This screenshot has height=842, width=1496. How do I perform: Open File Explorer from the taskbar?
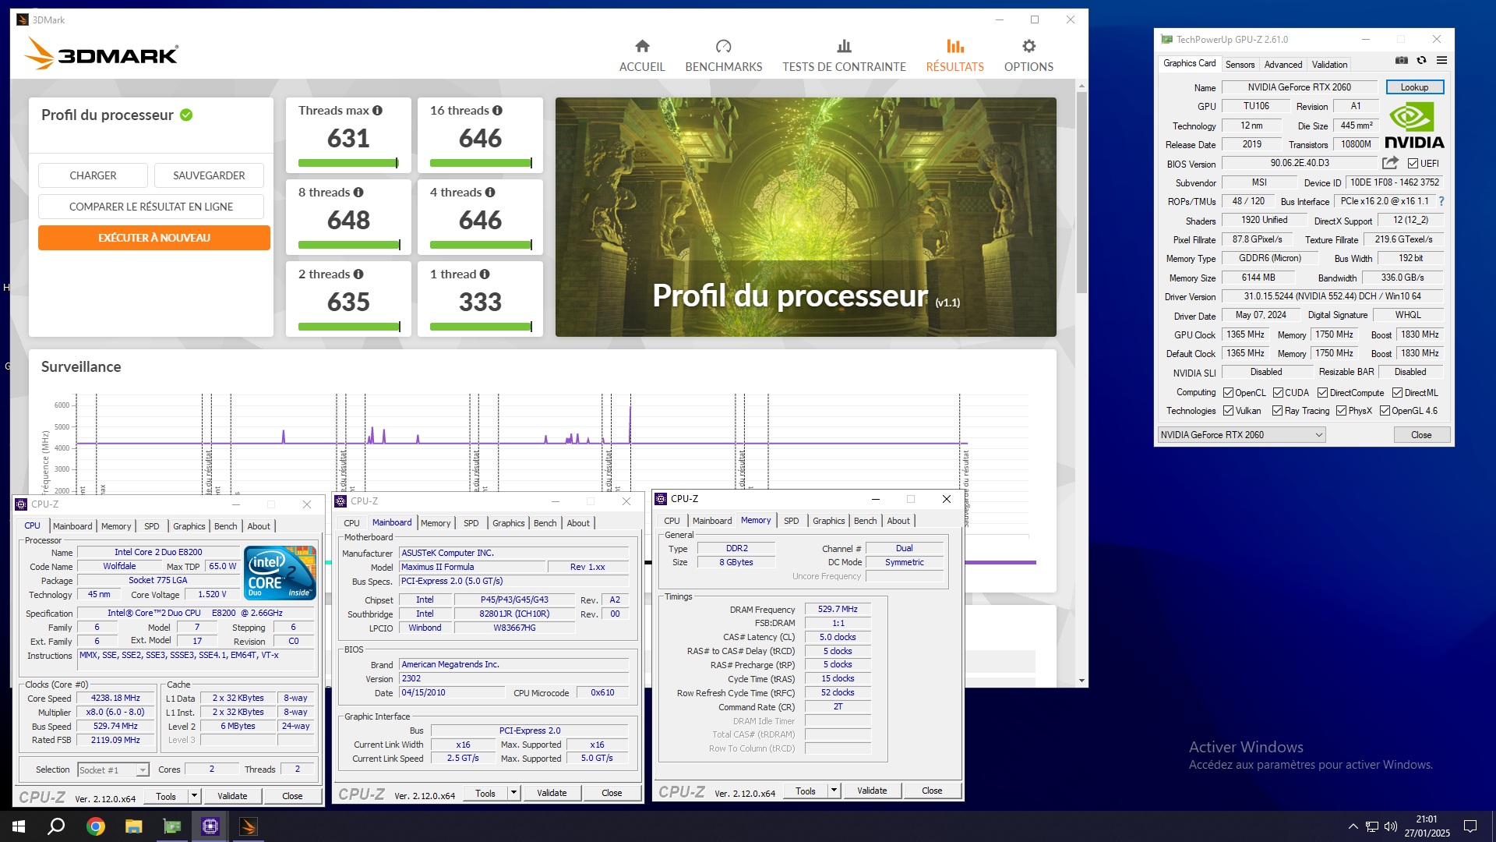coord(134,826)
